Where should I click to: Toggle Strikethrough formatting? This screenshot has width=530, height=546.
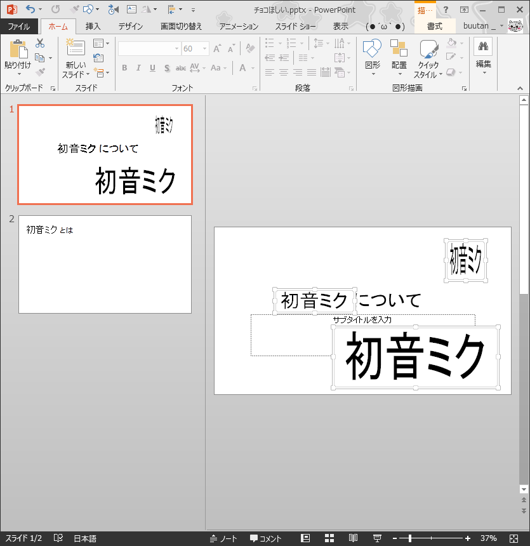pos(181,69)
